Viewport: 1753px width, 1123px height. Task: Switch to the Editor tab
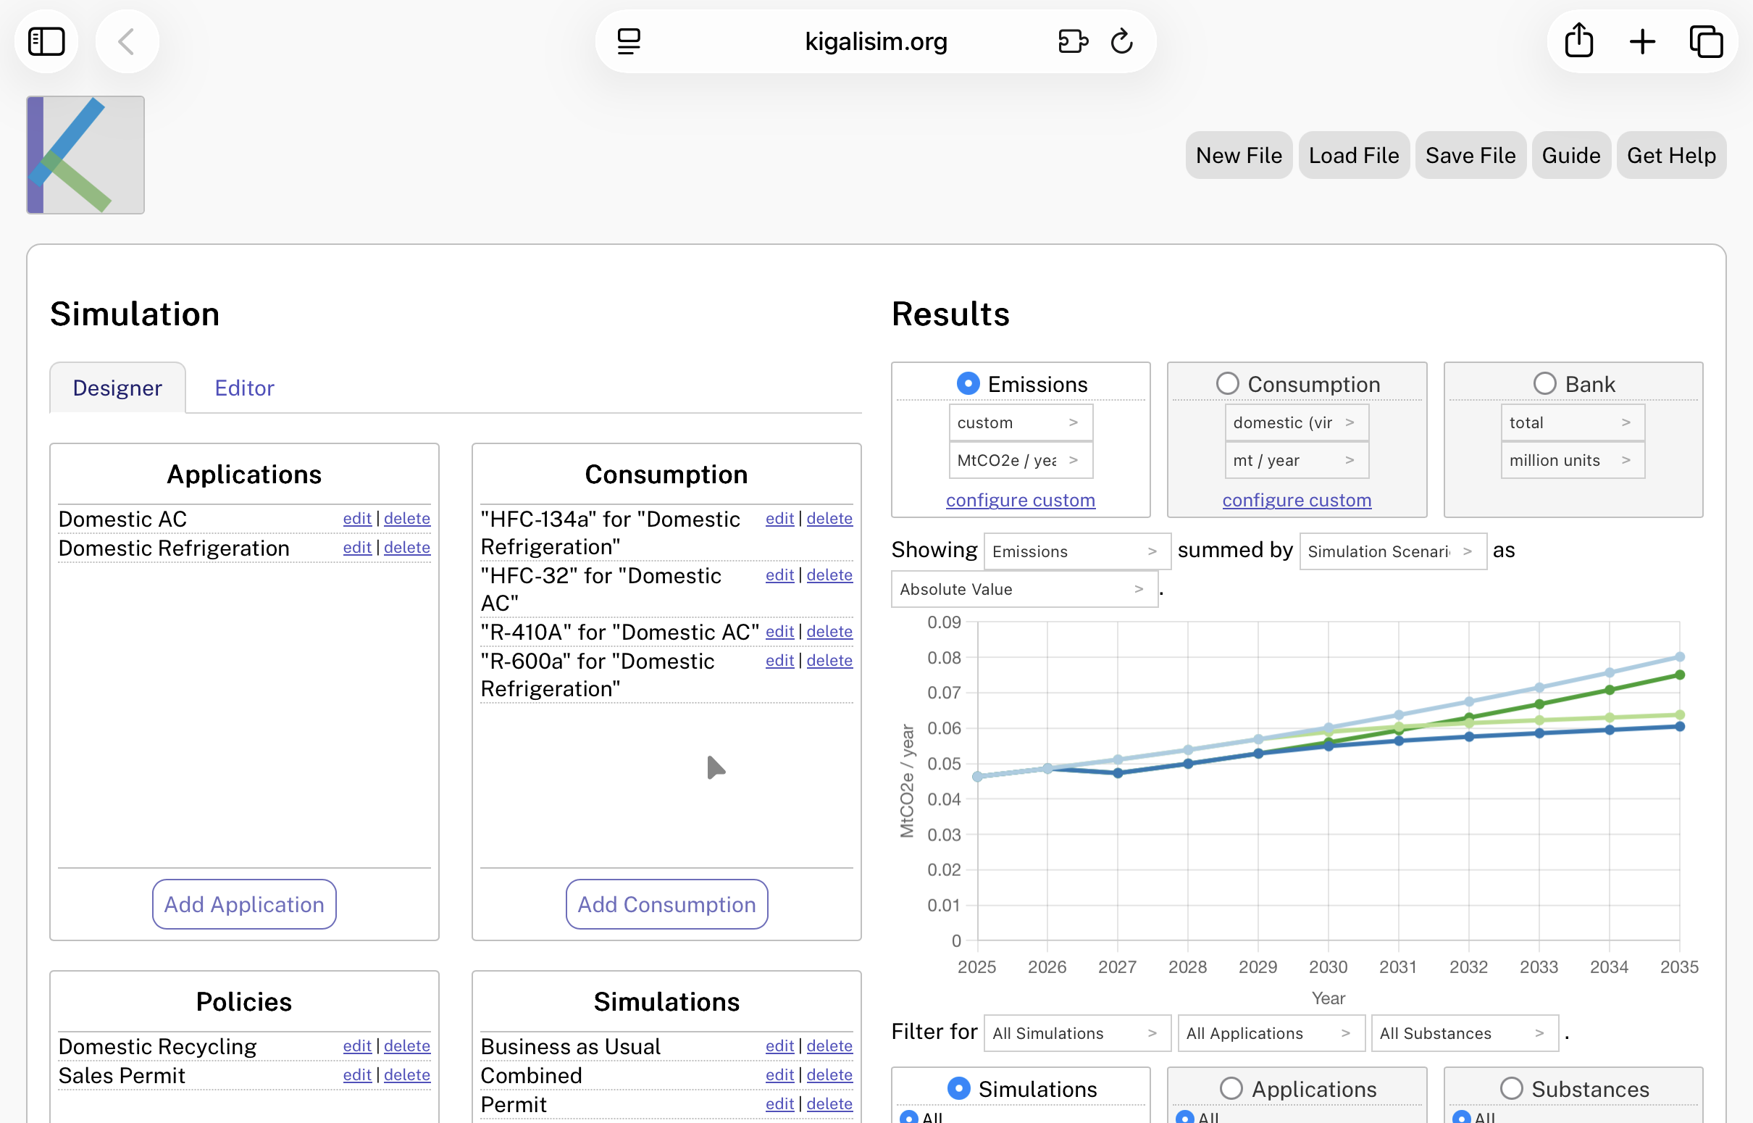[244, 387]
